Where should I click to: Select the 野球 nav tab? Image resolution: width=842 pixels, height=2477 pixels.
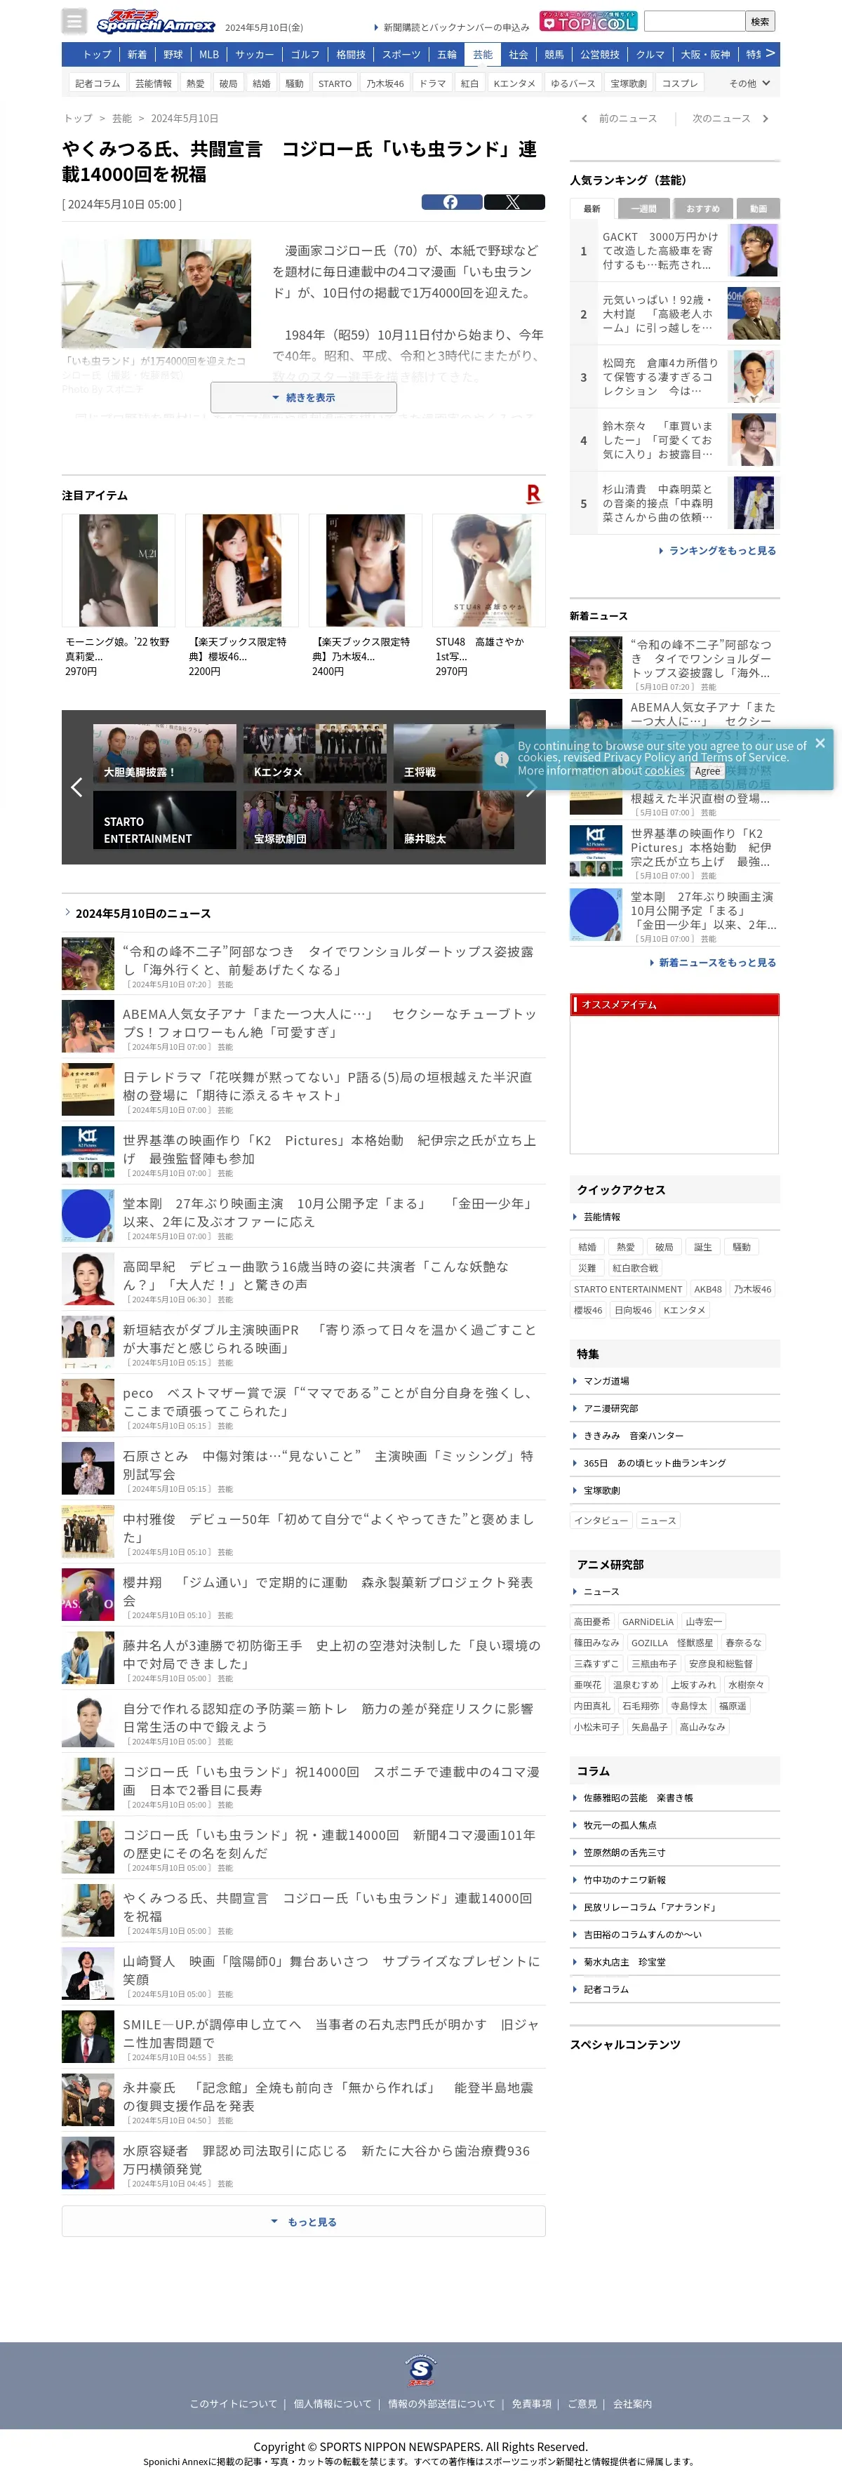pos(173,55)
